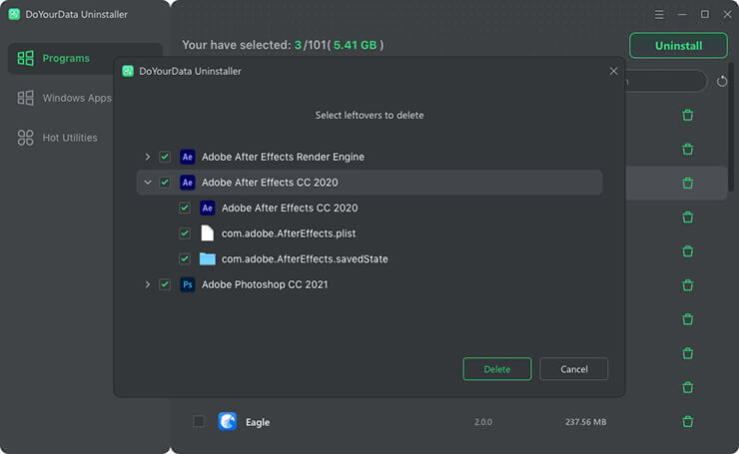This screenshot has width=739, height=454.
Task: Switch to Windows Apps section
Action: (65, 98)
